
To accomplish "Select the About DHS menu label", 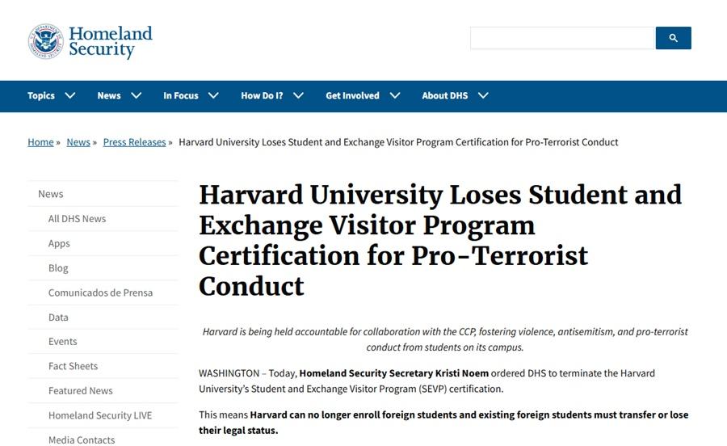I will point(444,95).
